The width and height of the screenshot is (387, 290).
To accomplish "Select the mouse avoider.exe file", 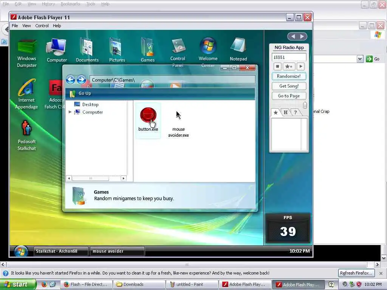I will (178, 123).
